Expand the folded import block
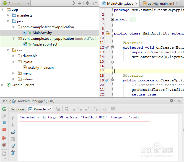 tap(112, 19)
